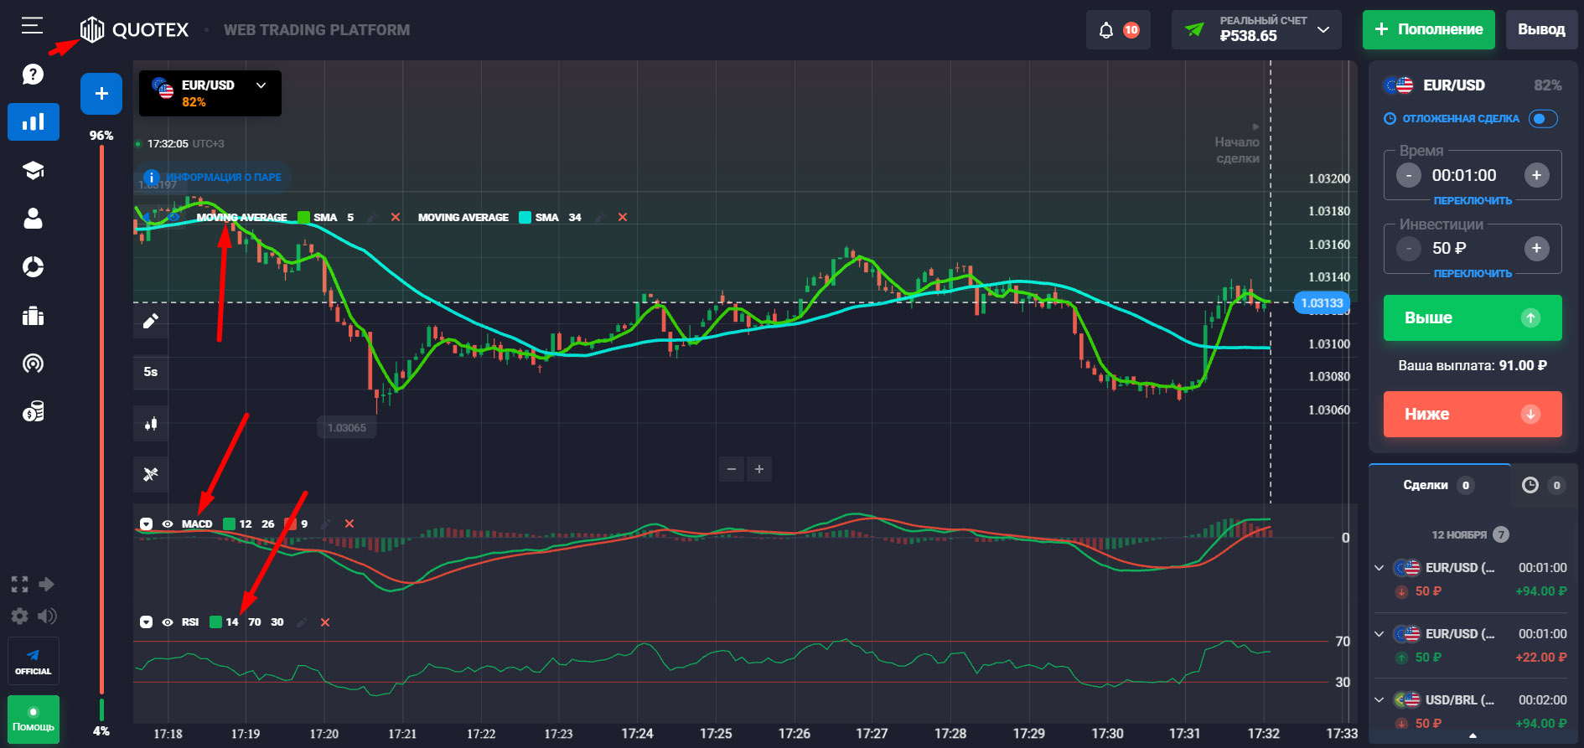1584x748 pixels.
Task: Place a Ниже (down) trade
Action: point(1473,415)
